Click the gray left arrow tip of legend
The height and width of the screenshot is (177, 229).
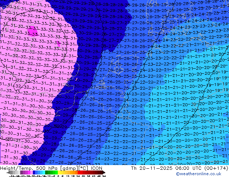pyautogui.click(x=8, y=172)
